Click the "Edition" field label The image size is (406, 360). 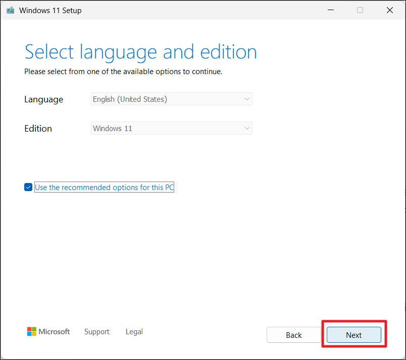click(x=38, y=129)
